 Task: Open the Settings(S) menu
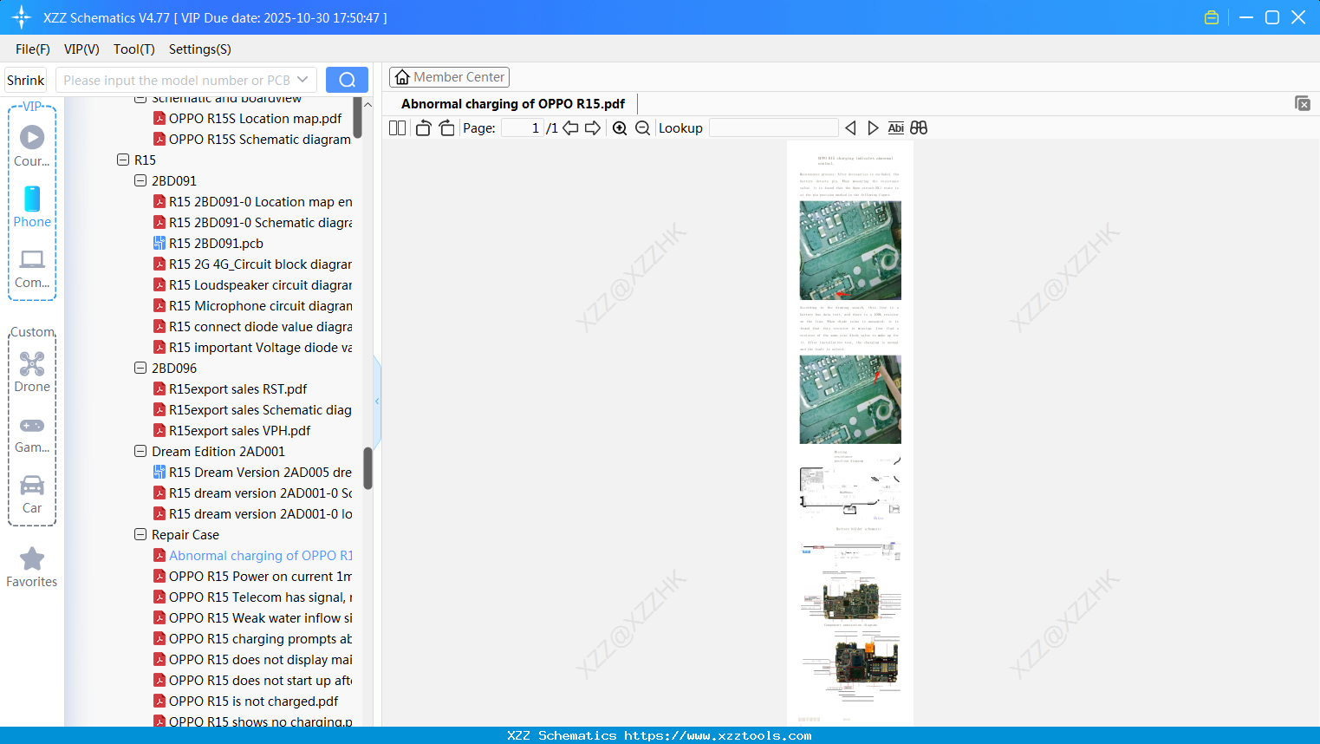pyautogui.click(x=200, y=49)
